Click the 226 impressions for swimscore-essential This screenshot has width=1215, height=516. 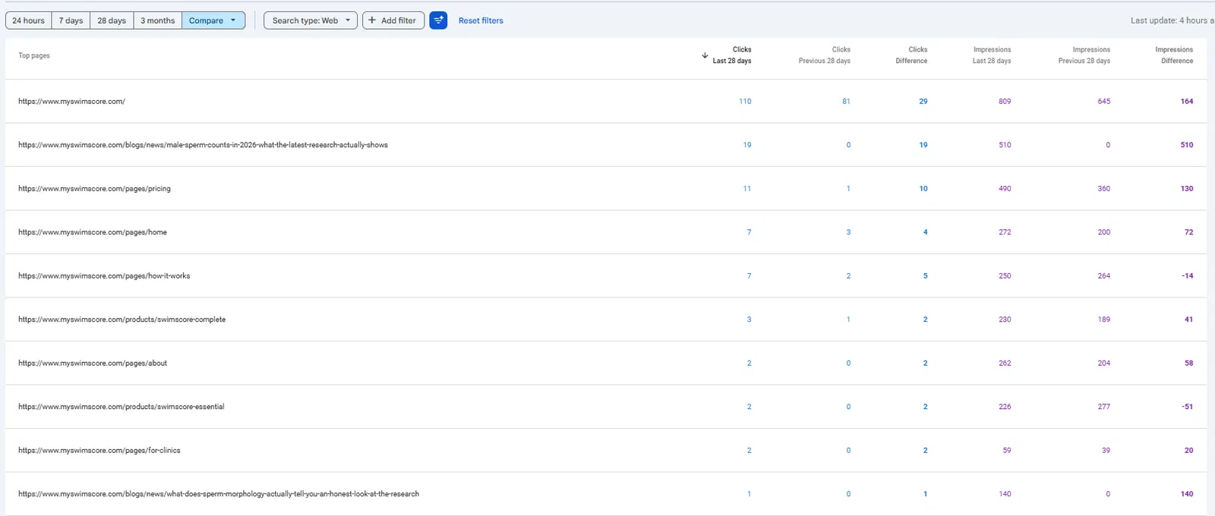pos(1005,407)
